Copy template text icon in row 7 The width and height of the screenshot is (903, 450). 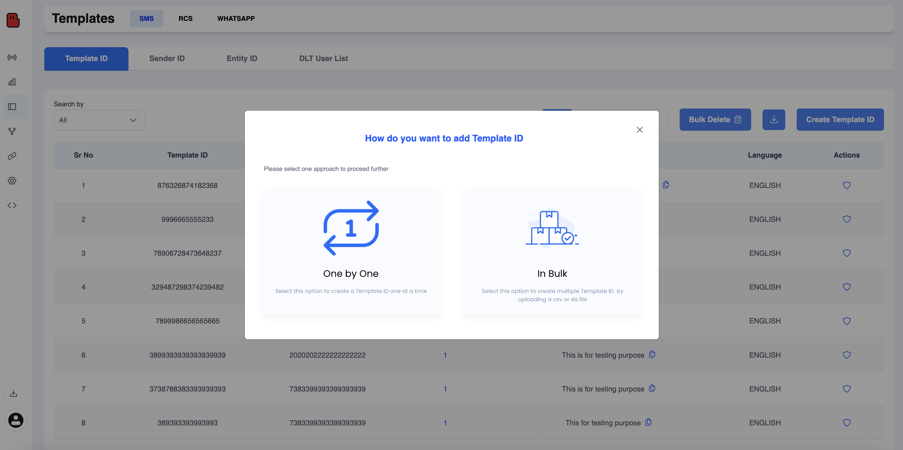(x=652, y=388)
